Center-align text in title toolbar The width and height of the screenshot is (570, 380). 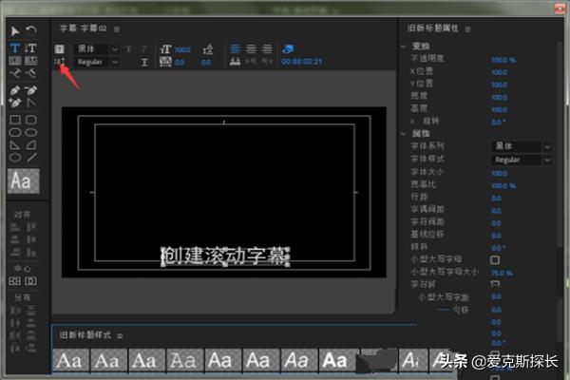click(x=251, y=48)
